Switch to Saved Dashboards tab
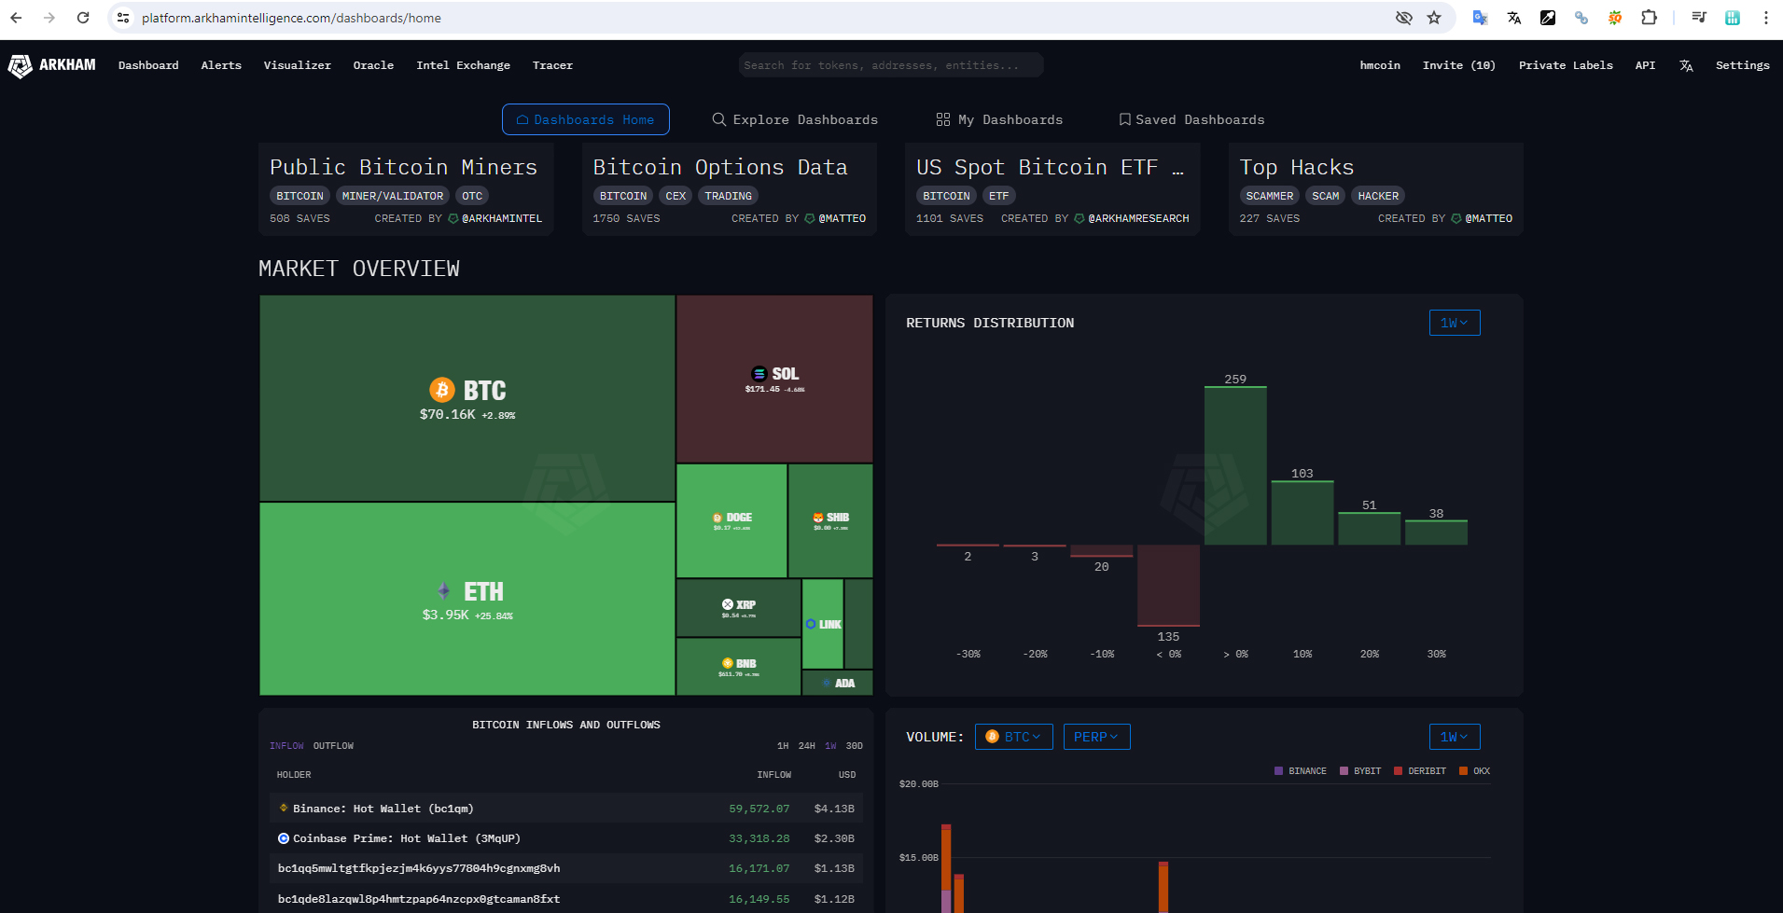 click(1191, 119)
